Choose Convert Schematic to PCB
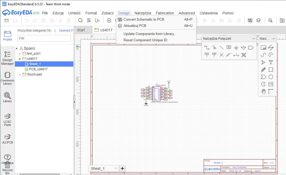 pos(156,19)
